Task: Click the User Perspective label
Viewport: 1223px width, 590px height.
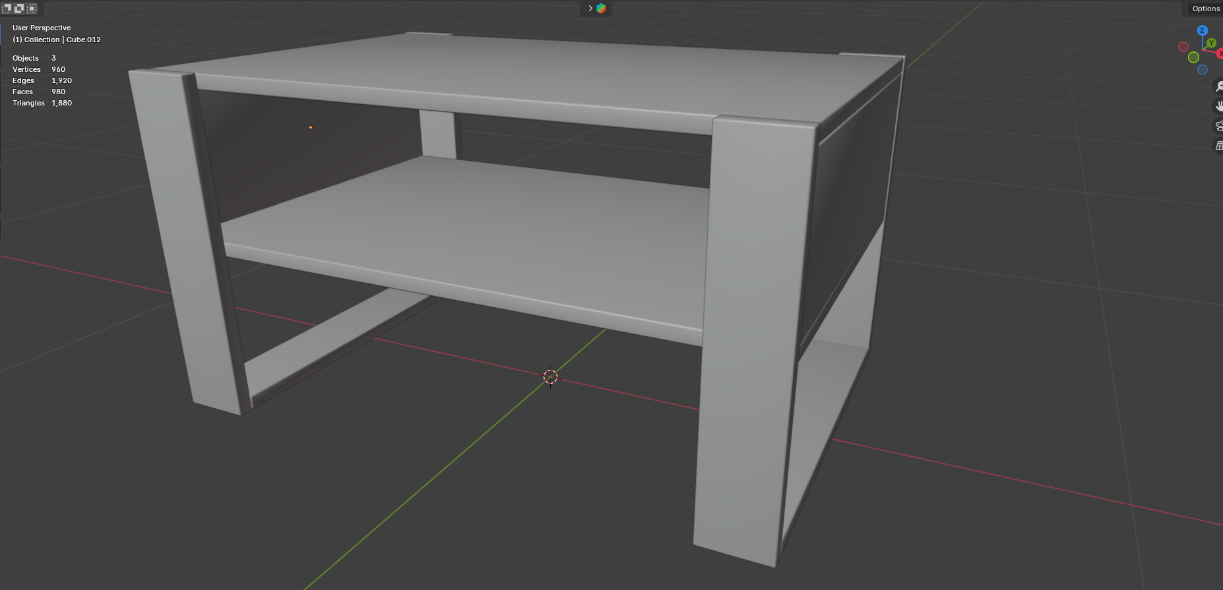Action: click(x=42, y=28)
